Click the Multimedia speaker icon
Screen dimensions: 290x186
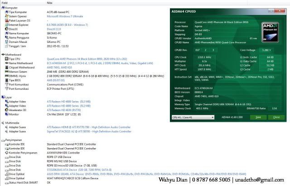pyautogui.click(x=3, y=123)
